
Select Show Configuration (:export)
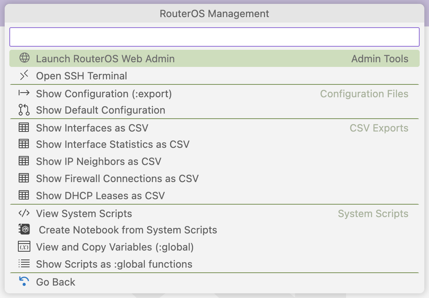104,94
